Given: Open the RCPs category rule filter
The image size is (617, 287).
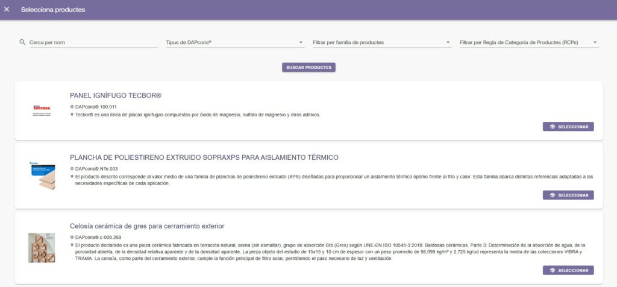Looking at the screenshot, I should (528, 43).
